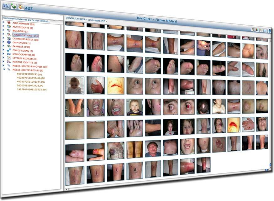Select PIECES-JOINTES ENVOYEES [10] label

(x=30, y=66)
